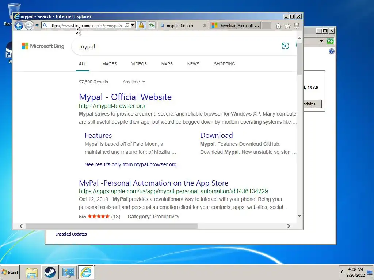The height and width of the screenshot is (280, 374).
Task: Click 'Installed Updates' in the background window
Action: 71,234
